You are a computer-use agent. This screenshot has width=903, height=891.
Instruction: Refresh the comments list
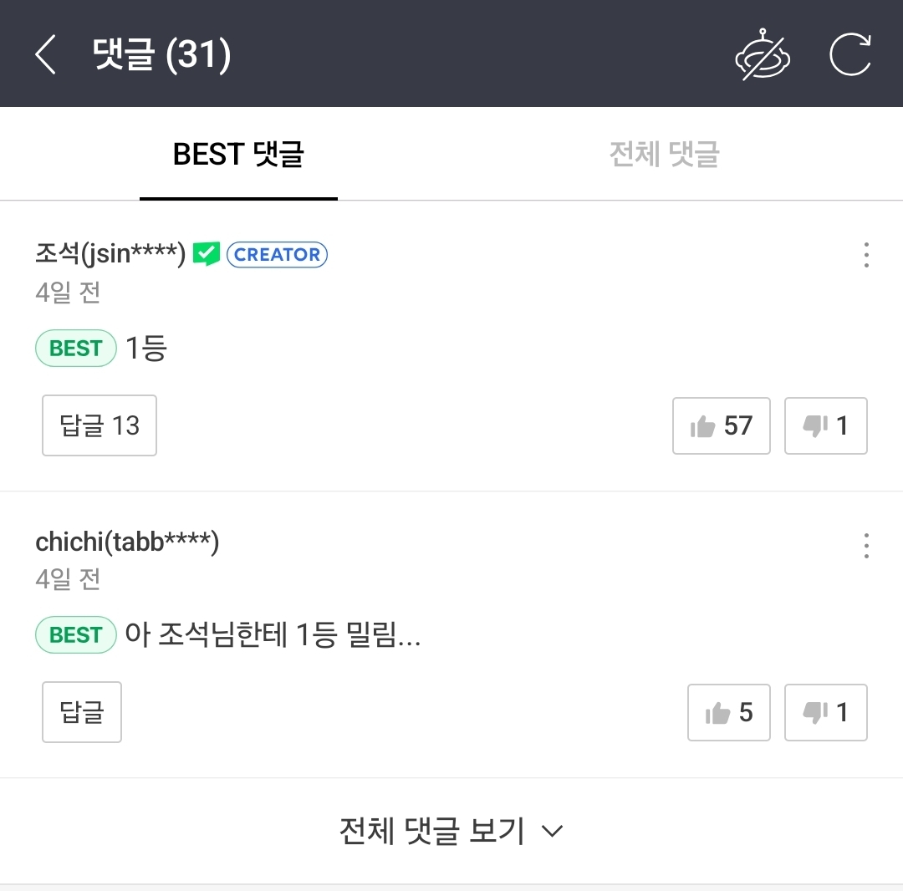(849, 55)
